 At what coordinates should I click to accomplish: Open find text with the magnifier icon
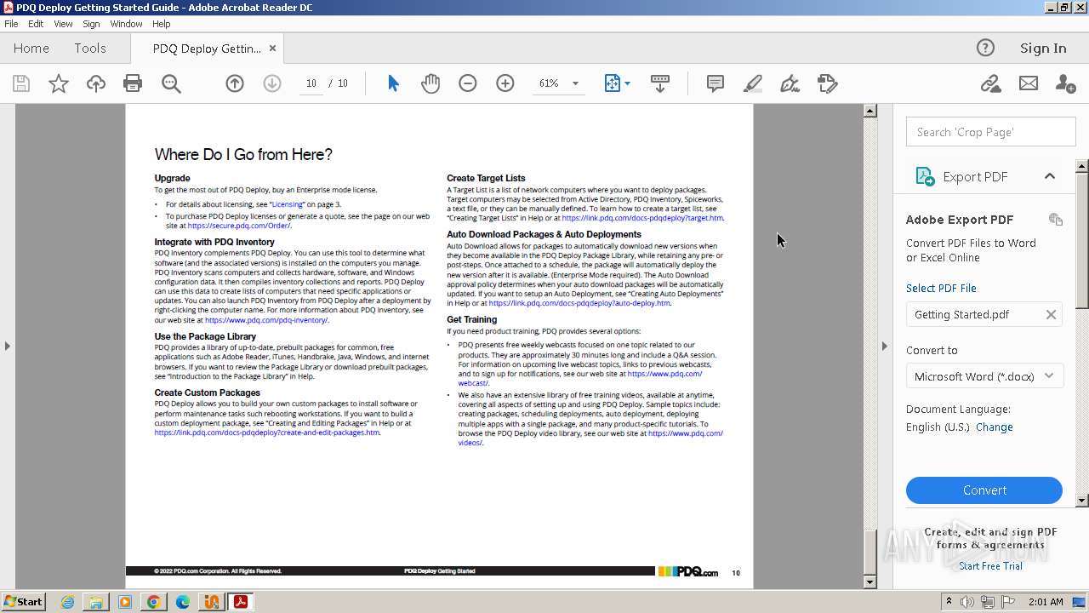click(171, 83)
